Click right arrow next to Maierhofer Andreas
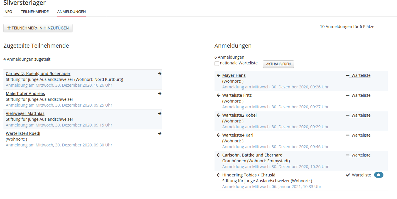The image size is (397, 199). (x=160, y=94)
